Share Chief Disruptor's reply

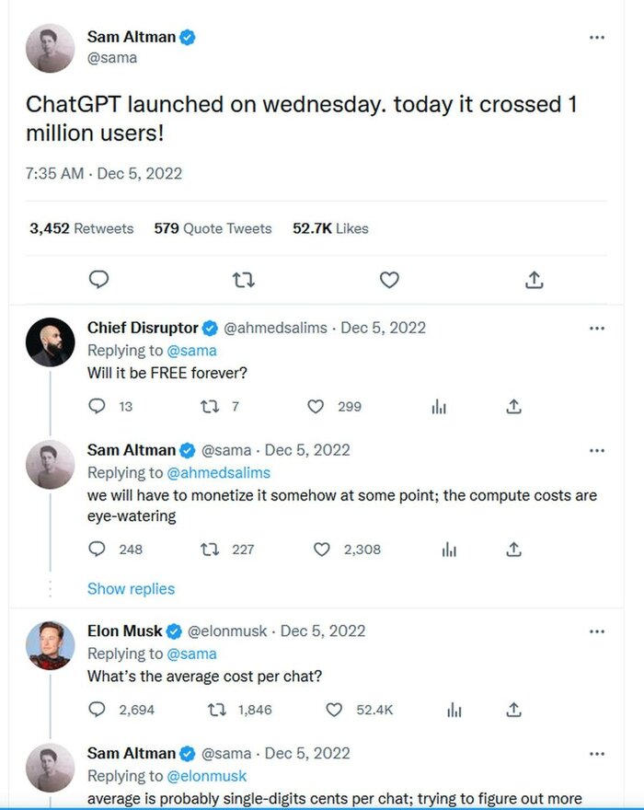[514, 406]
